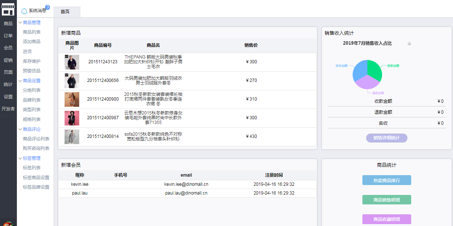Switch to the 页面 sidebar section
This screenshot has height=226, width=453.
click(8, 72)
